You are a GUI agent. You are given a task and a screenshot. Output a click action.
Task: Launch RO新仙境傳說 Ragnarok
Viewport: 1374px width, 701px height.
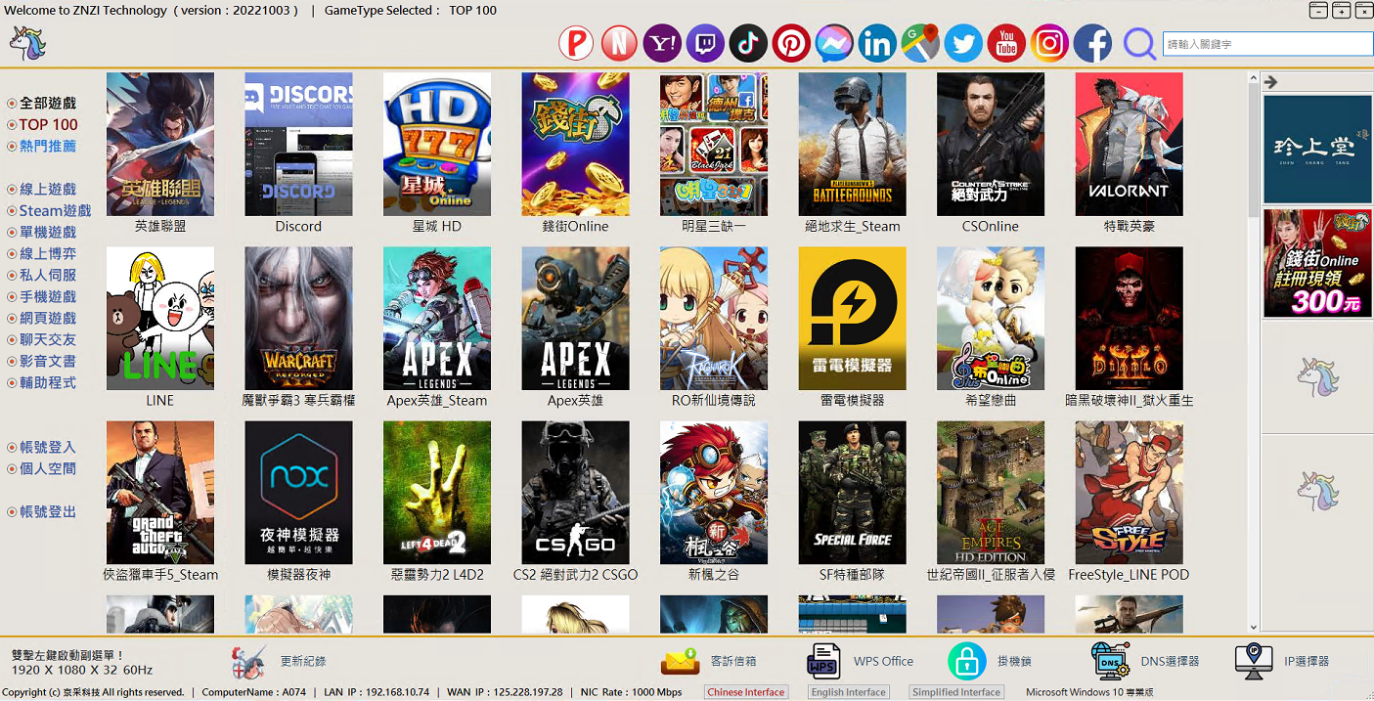[x=714, y=319]
